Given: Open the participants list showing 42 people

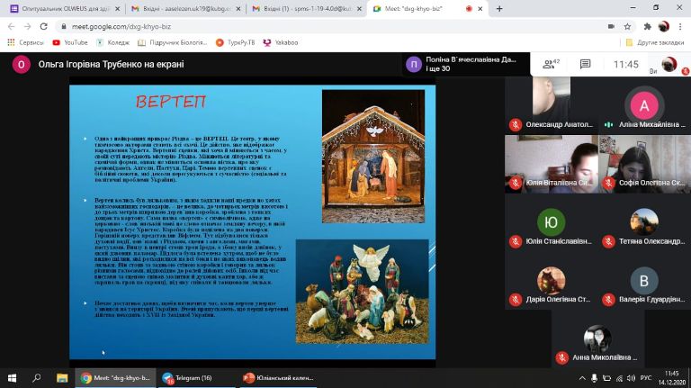Looking at the screenshot, I should (x=549, y=64).
